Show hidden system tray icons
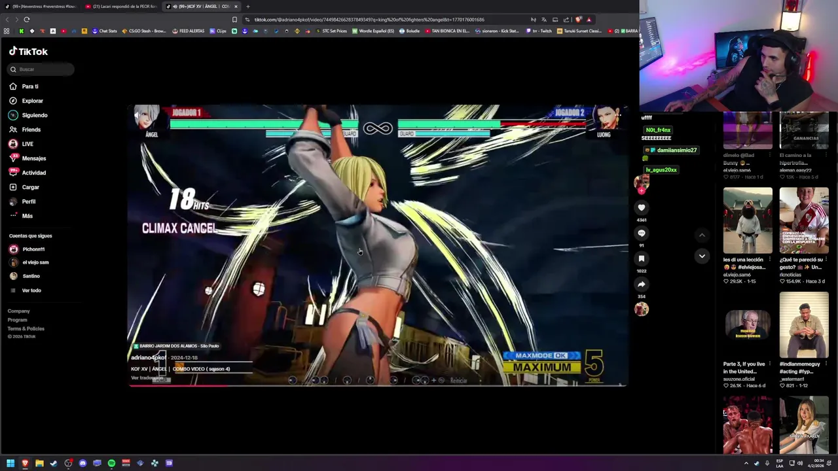 (746, 463)
